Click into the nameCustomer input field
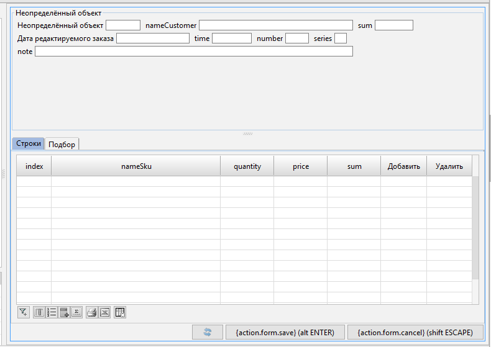 (275, 25)
